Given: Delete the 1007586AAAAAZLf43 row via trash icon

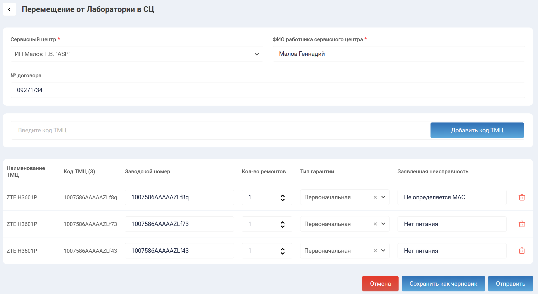Looking at the screenshot, I should 522,251.
